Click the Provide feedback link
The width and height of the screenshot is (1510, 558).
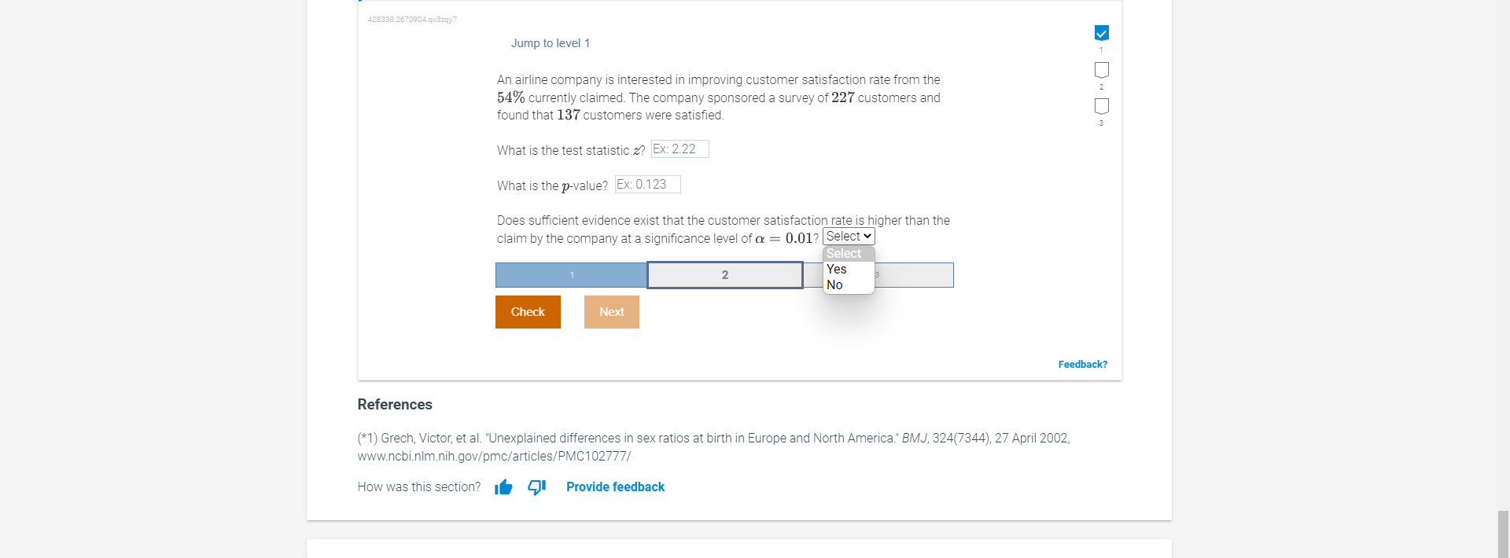(615, 486)
